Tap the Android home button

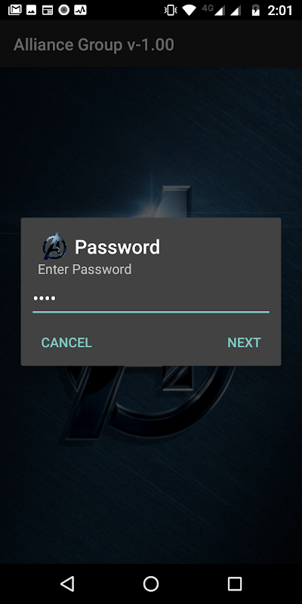pyautogui.click(x=150, y=584)
